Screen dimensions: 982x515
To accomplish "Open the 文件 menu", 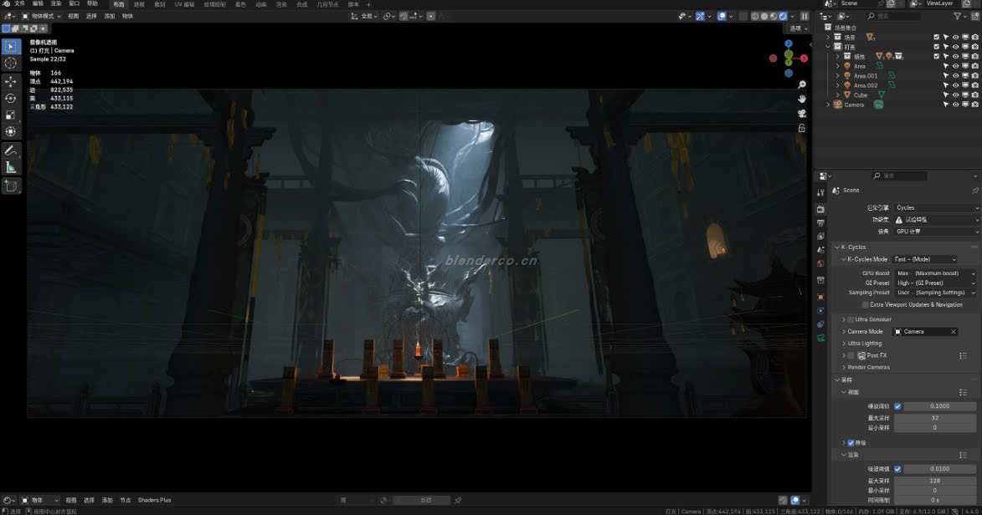I will pos(20,3).
